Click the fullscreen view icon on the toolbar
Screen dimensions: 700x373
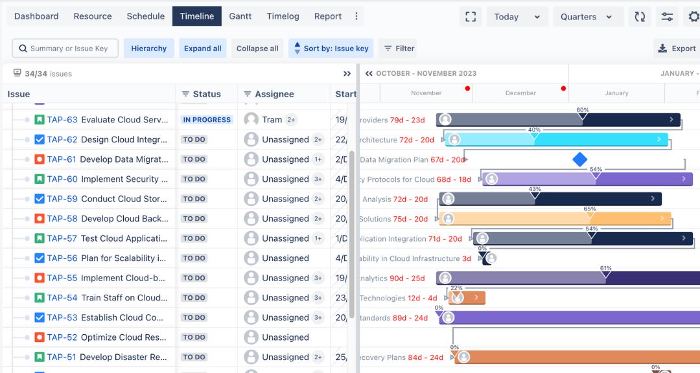[x=470, y=17]
